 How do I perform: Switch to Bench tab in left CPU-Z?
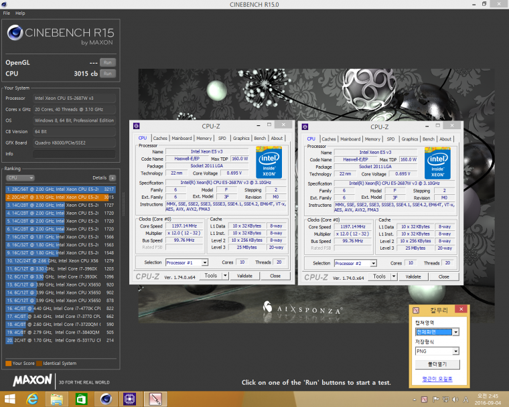coord(260,139)
